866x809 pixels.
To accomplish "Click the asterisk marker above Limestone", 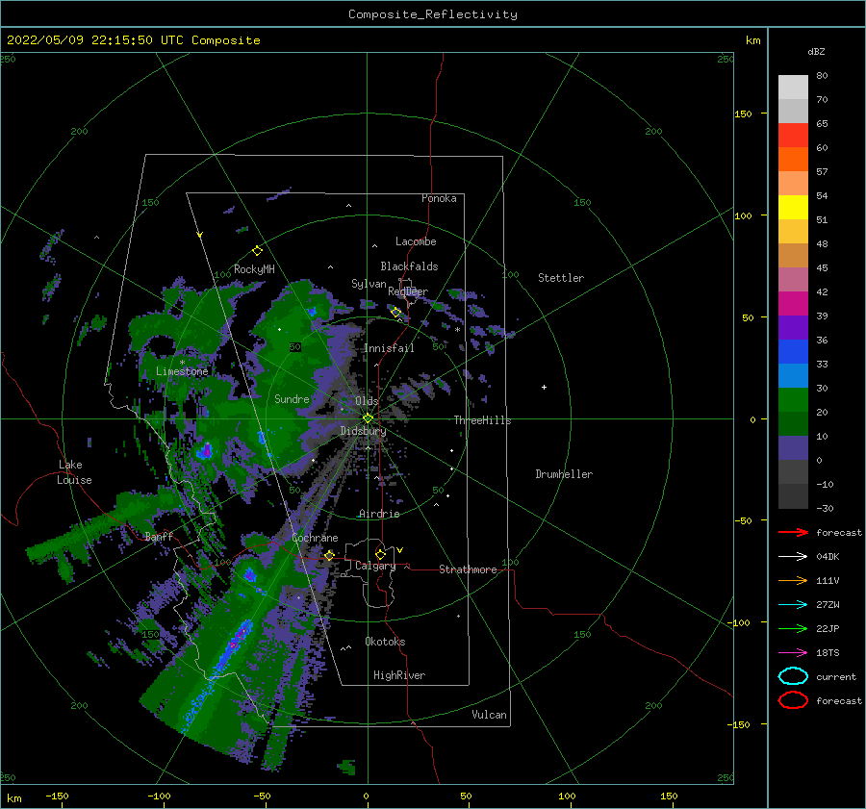I will click(182, 363).
